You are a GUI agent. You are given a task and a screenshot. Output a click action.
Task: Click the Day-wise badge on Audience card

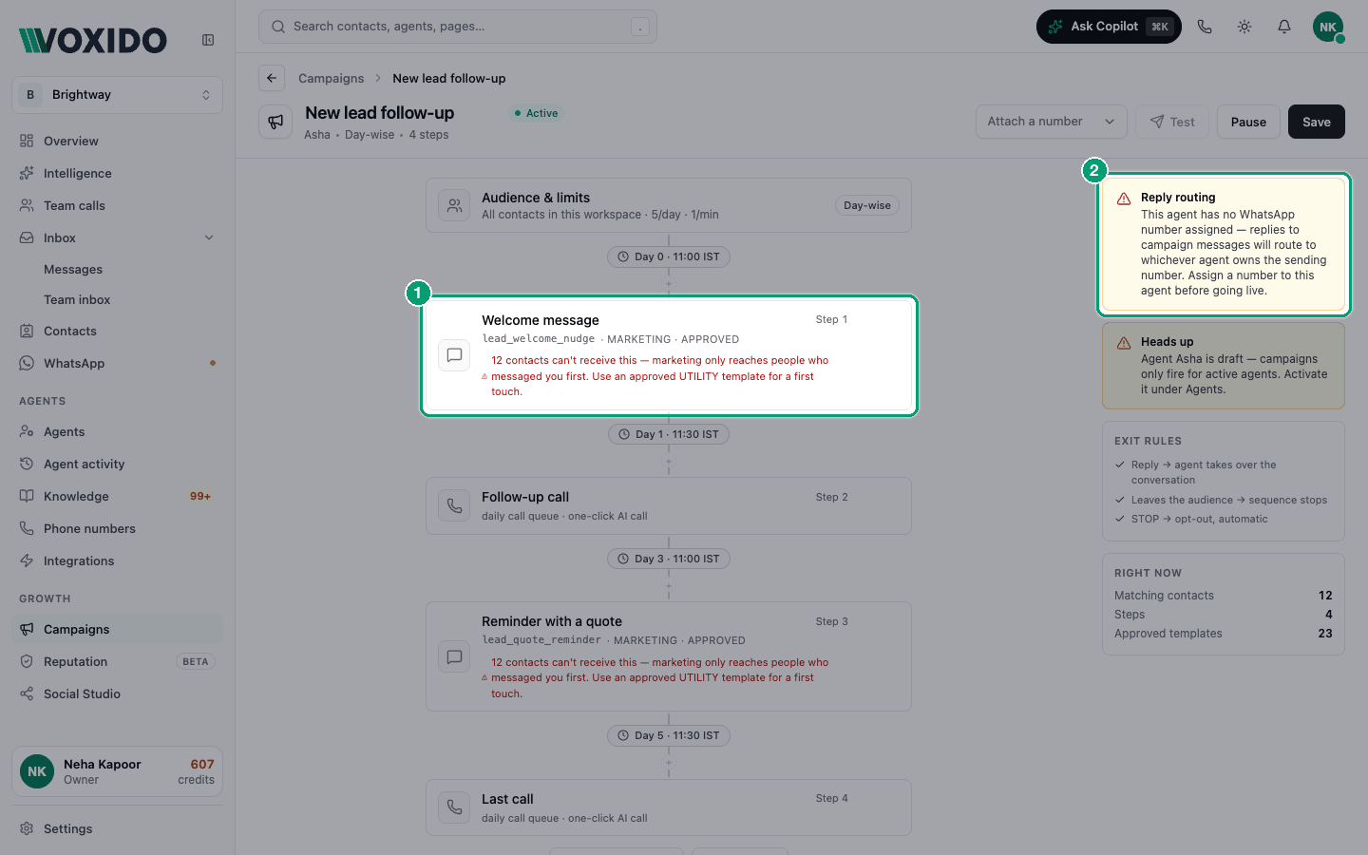click(866, 205)
